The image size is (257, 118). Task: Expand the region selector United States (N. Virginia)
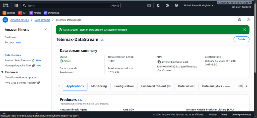click(x=199, y=5)
